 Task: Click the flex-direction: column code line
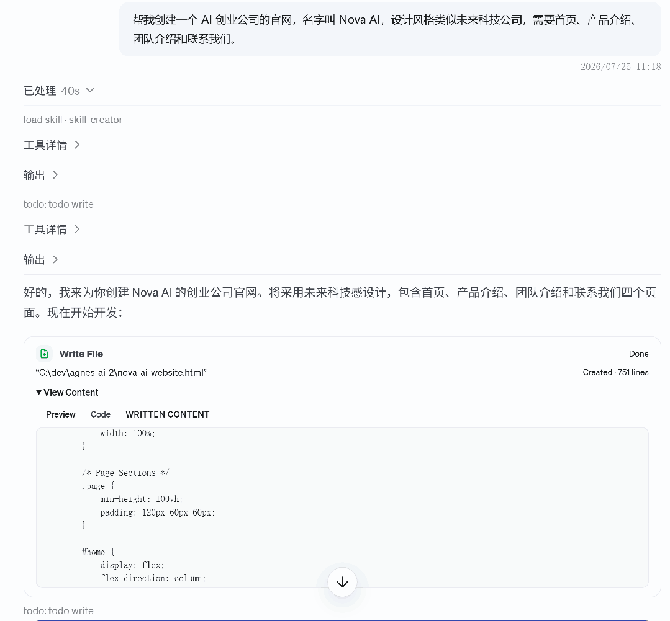[153, 578]
